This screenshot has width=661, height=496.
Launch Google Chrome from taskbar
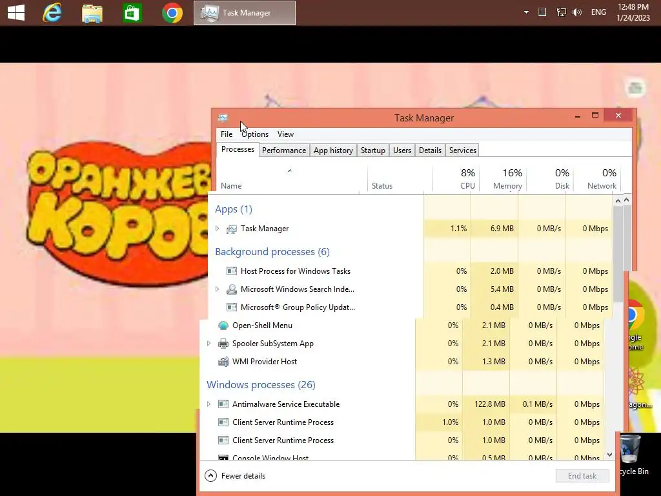coord(172,13)
